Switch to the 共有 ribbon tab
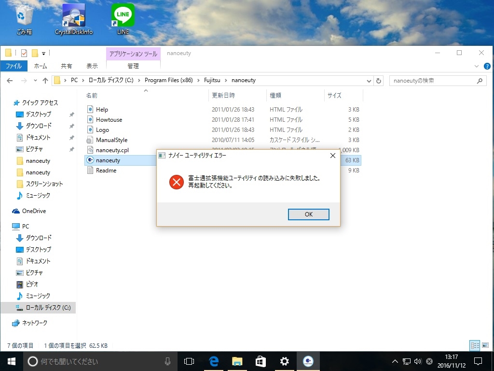The height and width of the screenshot is (371, 494). click(67, 66)
